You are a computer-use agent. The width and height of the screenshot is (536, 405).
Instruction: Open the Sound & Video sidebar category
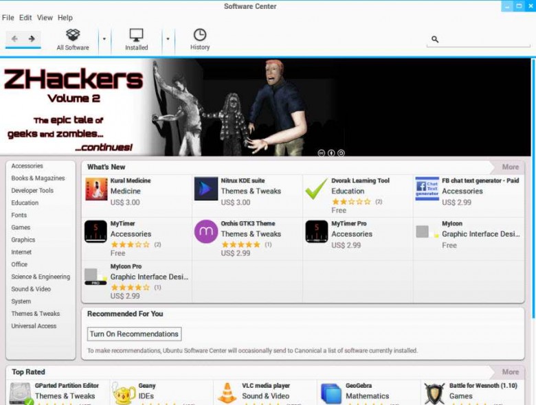point(31,289)
